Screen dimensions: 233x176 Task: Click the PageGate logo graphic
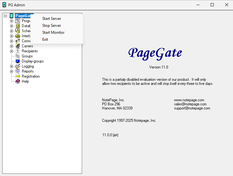click(155, 54)
